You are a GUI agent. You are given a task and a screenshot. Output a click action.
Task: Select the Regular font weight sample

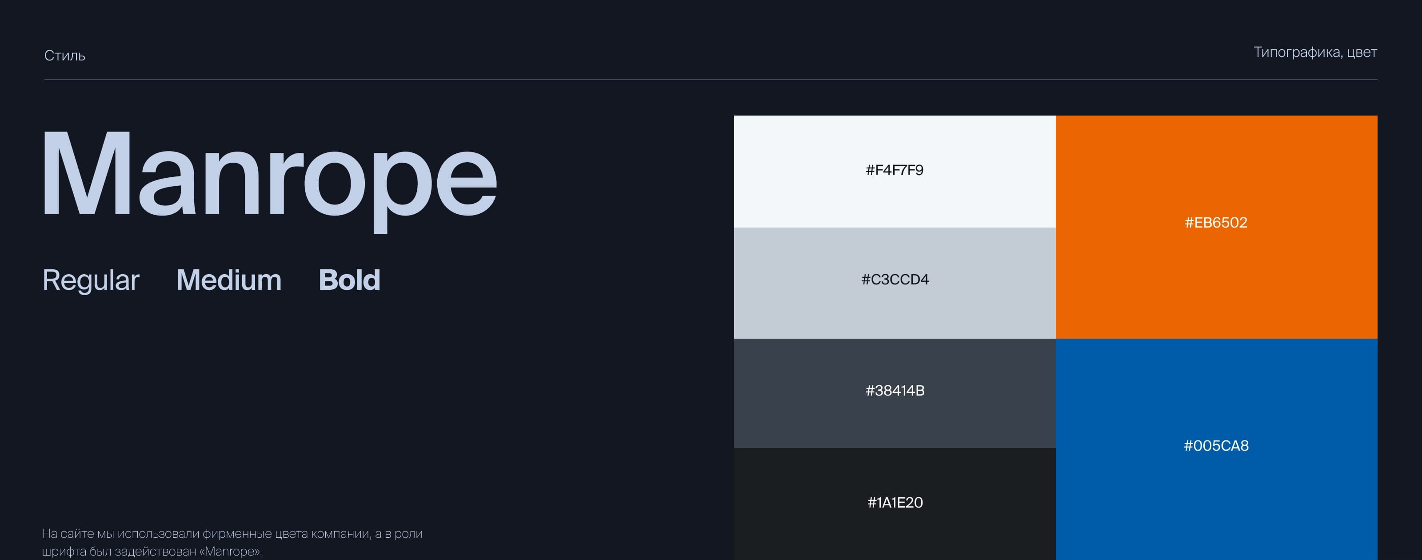tap(91, 280)
